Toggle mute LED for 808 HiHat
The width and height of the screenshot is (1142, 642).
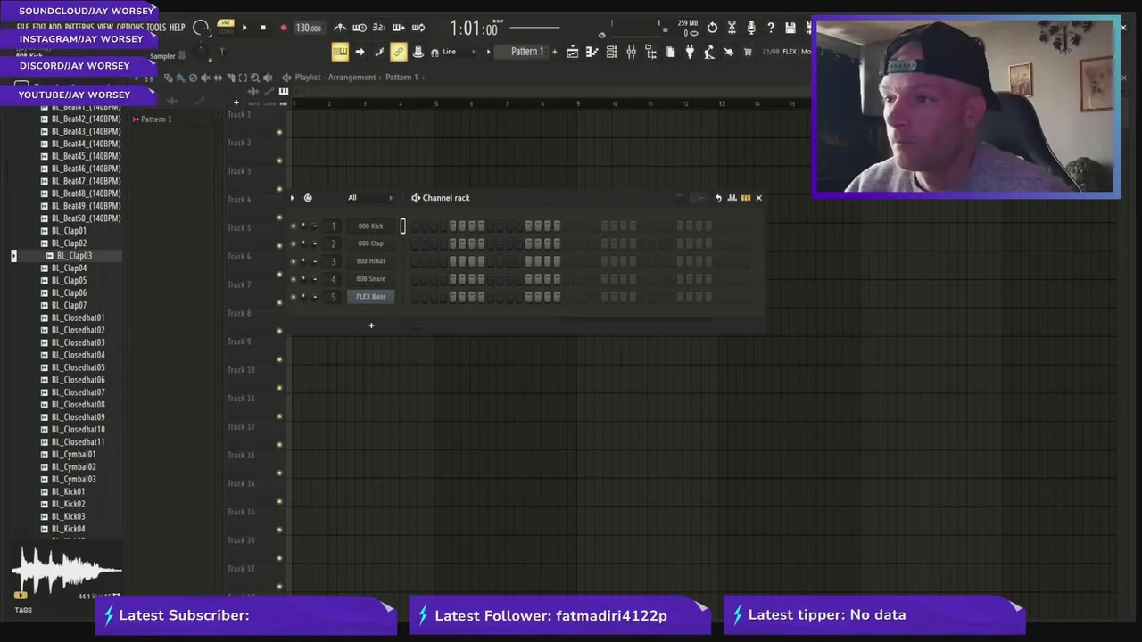pos(293,261)
